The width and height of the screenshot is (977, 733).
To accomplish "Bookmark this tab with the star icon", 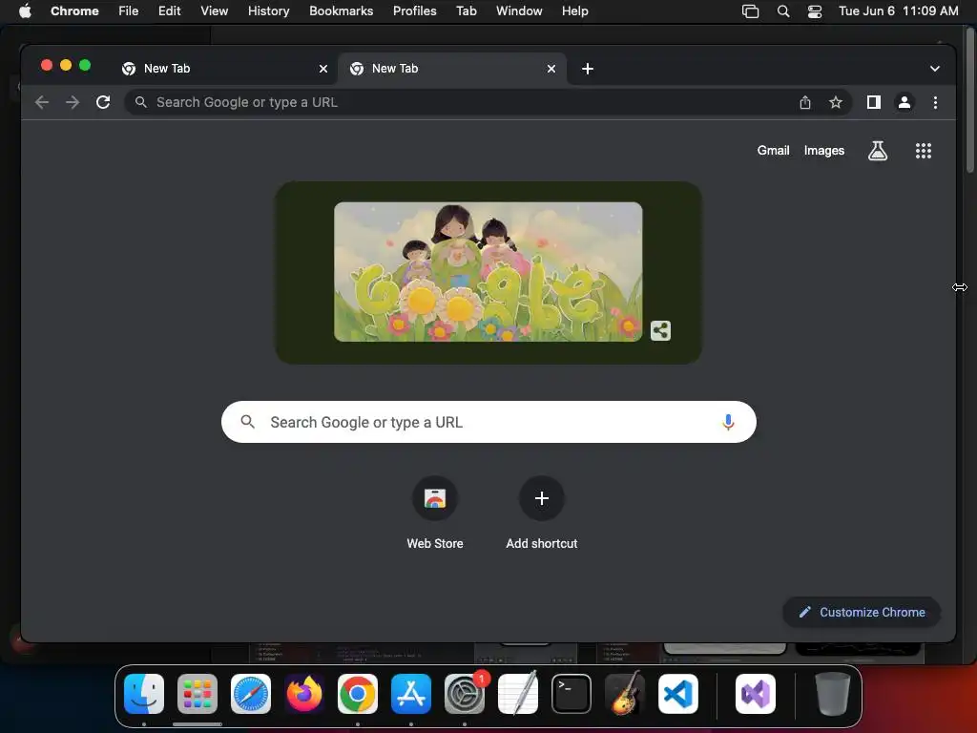I will click(x=836, y=102).
